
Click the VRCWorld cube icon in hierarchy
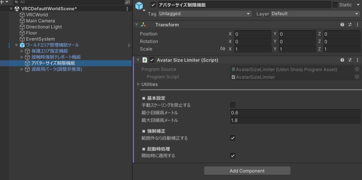pyautogui.click(x=22, y=15)
